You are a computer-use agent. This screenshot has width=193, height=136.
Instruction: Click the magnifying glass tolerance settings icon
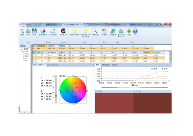click(95, 31)
